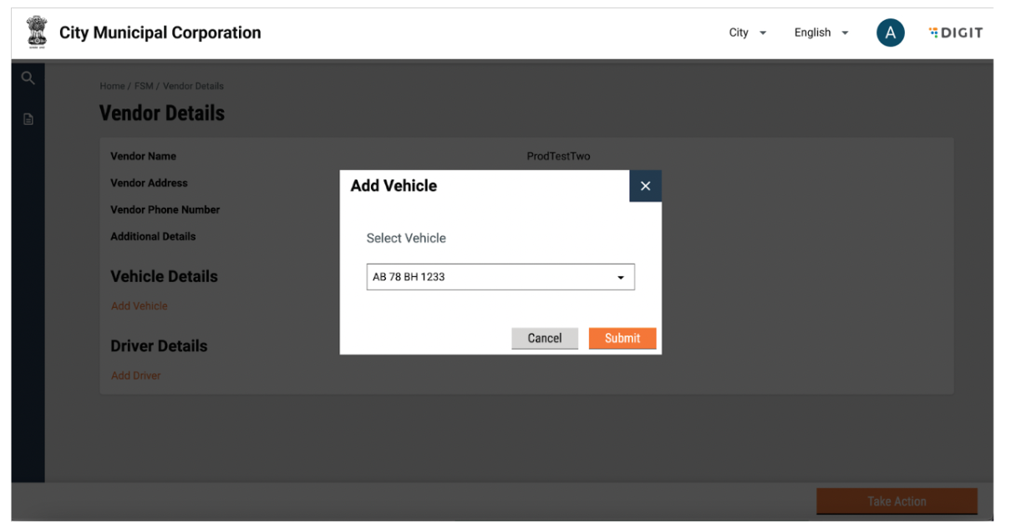1016x529 pixels.
Task: Click City Municipal Corporation title
Action: 160,33
